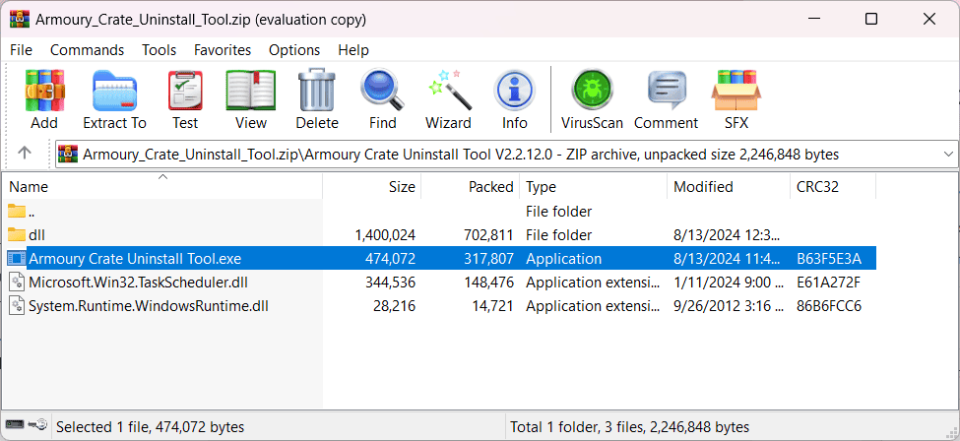Image resolution: width=960 pixels, height=441 pixels.
Task: Click the '..' parent folder name
Action: pyautogui.click(x=32, y=212)
